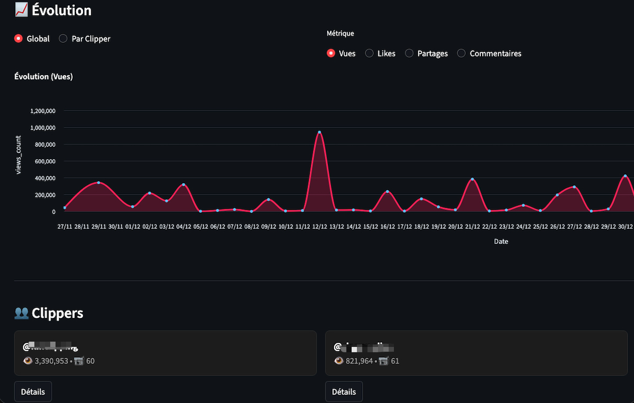Click the data point at 29/11
The width and height of the screenshot is (634, 403).
pos(98,182)
